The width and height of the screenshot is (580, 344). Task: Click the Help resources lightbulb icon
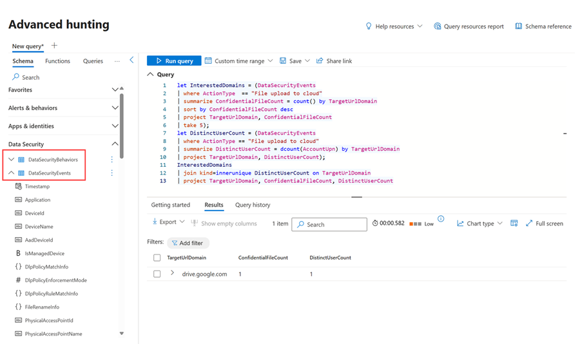click(369, 26)
